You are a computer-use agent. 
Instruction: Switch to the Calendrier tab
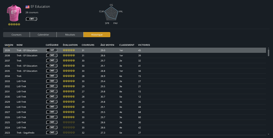43,35
